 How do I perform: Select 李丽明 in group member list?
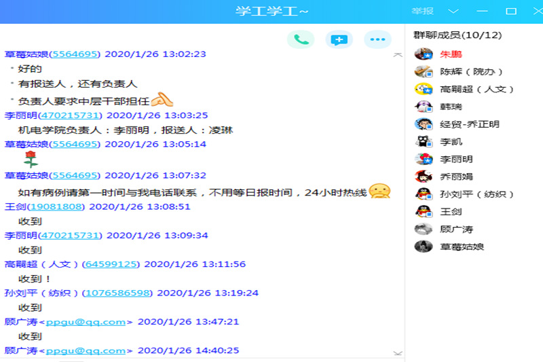click(x=456, y=160)
